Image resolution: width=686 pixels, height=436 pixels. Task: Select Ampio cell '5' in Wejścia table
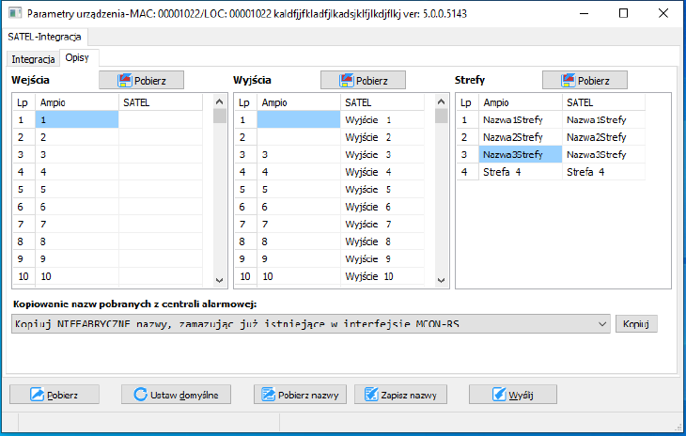pos(76,189)
